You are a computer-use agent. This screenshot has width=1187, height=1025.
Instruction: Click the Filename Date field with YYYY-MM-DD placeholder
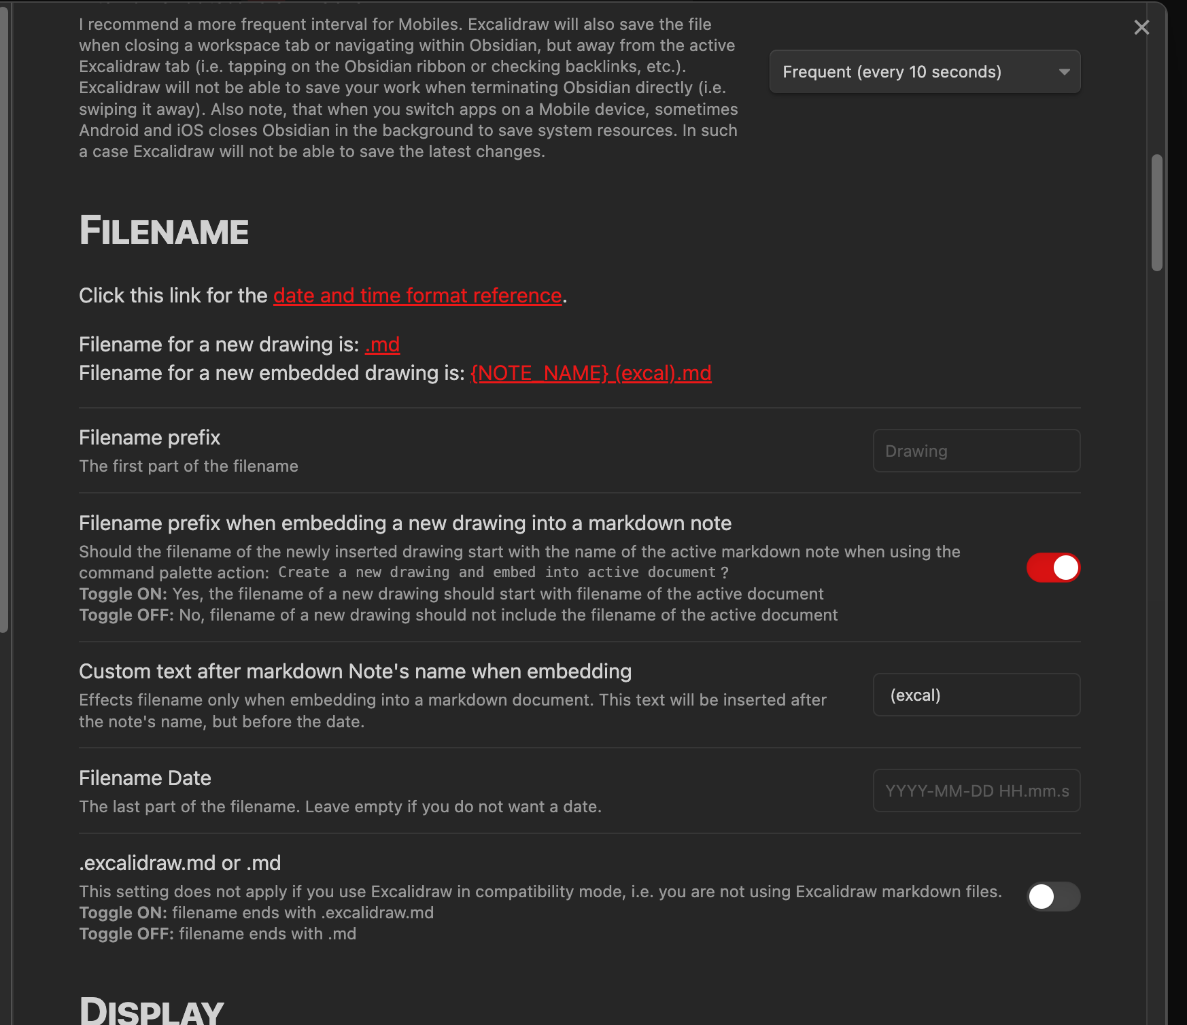tap(976, 791)
